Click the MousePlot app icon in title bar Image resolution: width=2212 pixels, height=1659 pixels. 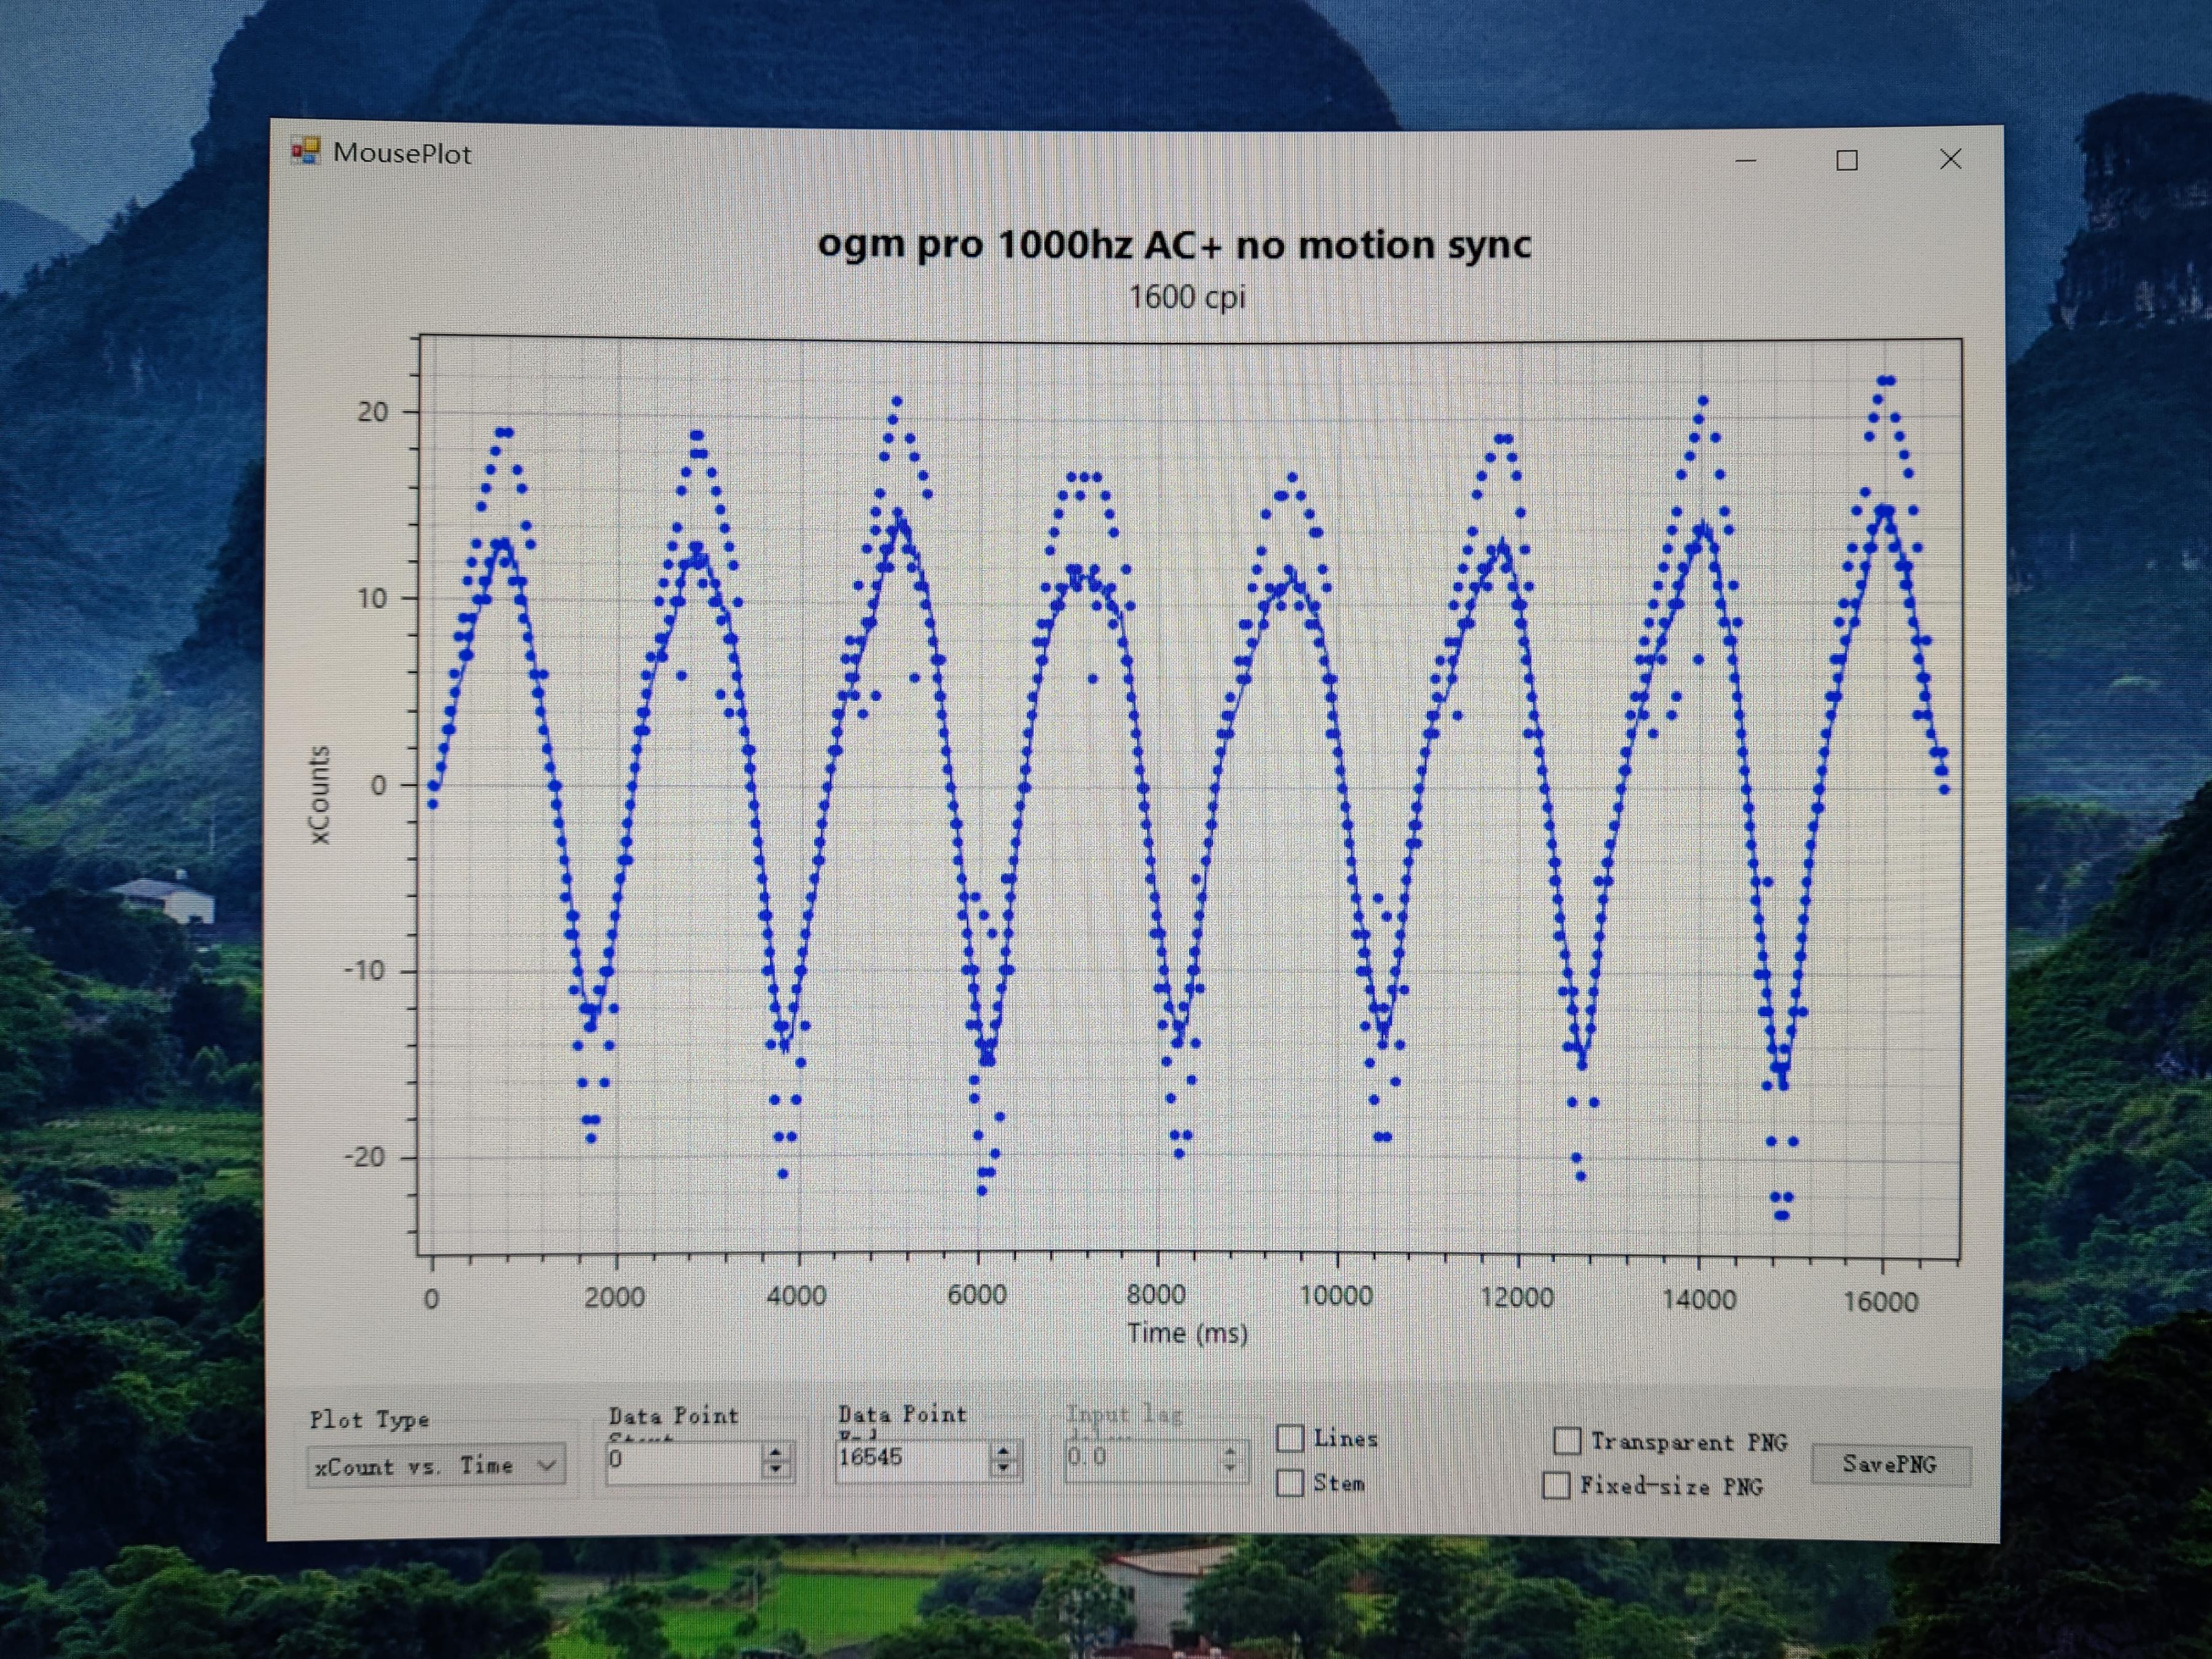tap(305, 152)
